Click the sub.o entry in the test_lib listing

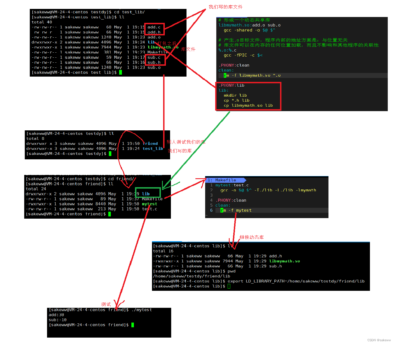154,67
